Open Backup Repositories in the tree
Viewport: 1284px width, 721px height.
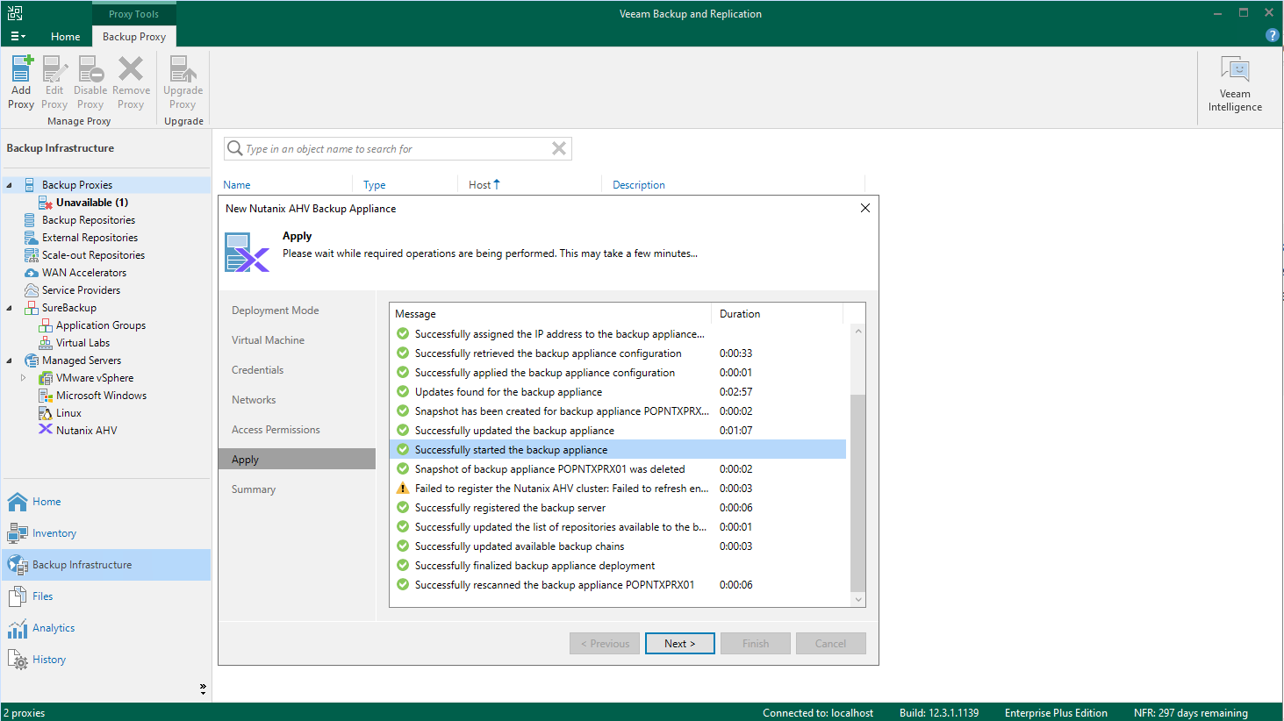(x=89, y=220)
